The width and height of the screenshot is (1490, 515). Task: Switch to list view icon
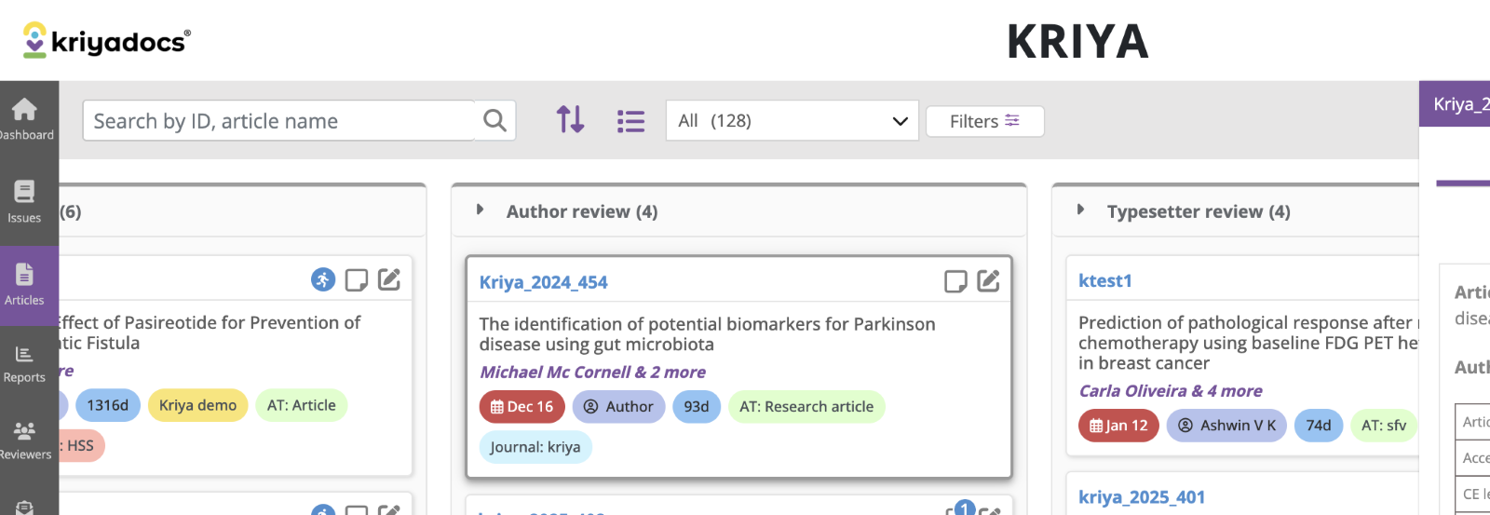tap(630, 121)
